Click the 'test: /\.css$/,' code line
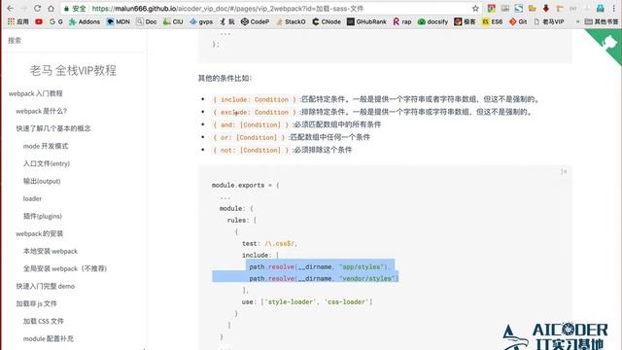 (x=269, y=244)
